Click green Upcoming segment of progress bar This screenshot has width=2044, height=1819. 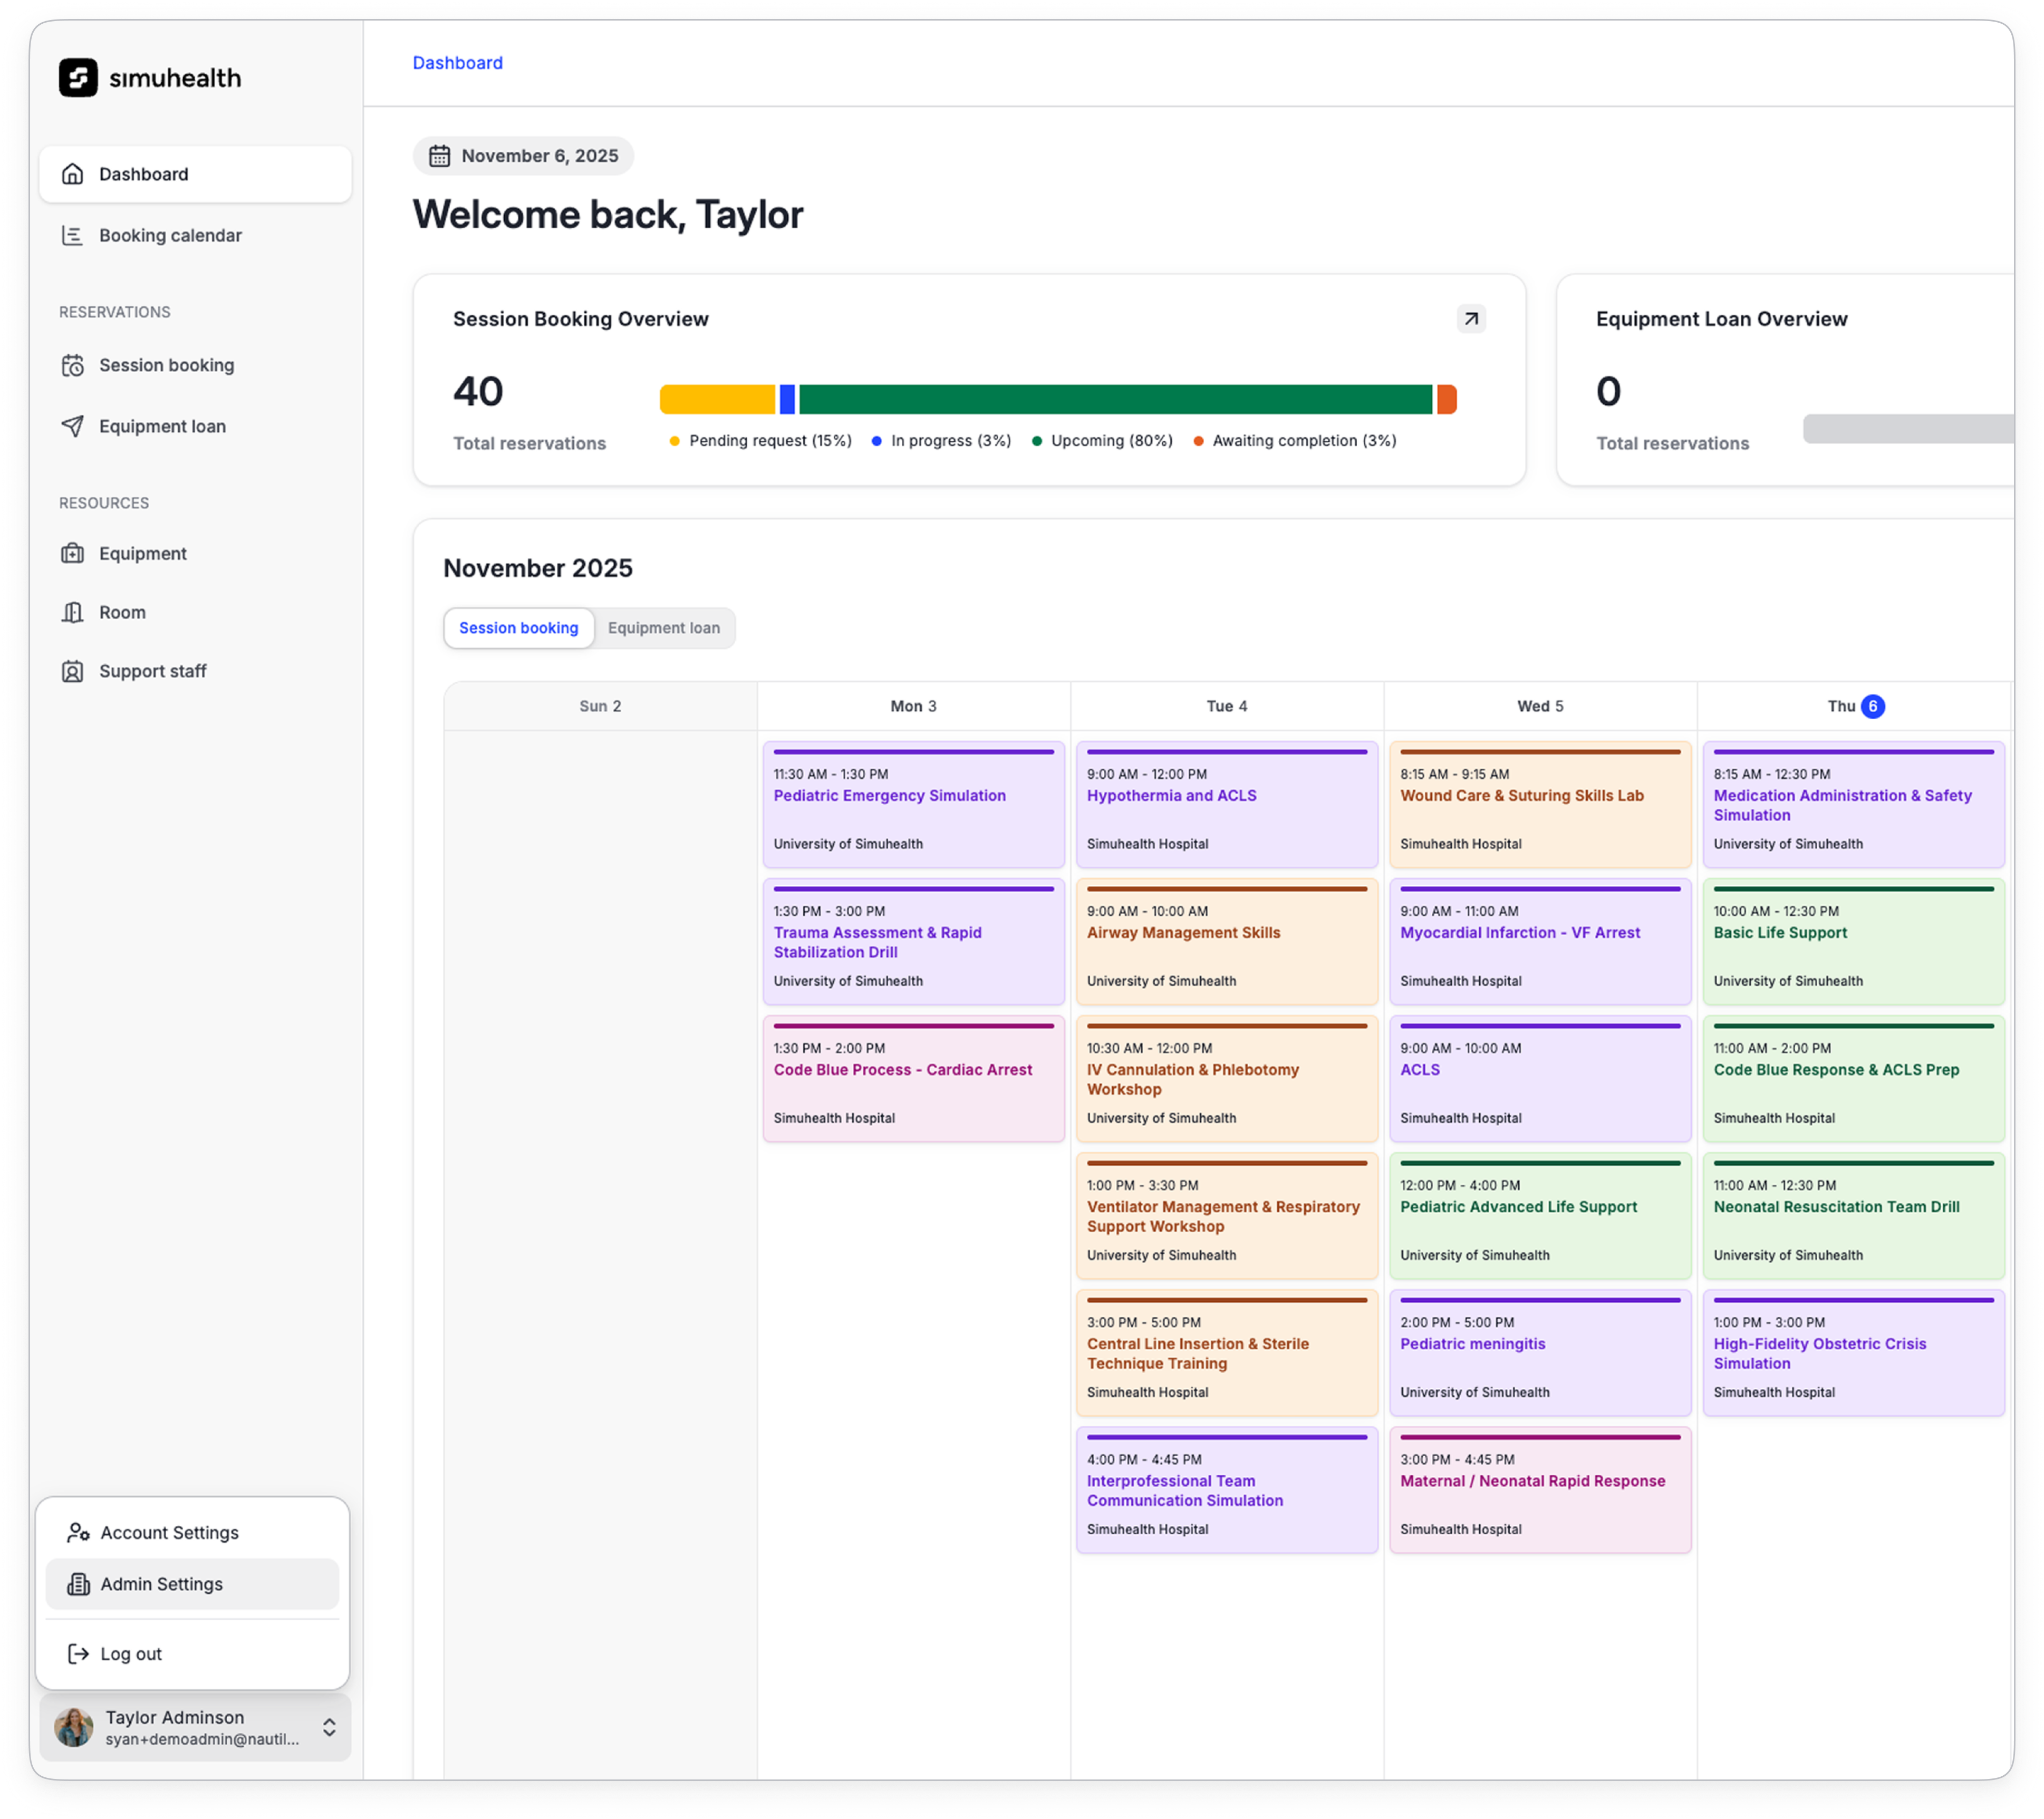click(1115, 399)
